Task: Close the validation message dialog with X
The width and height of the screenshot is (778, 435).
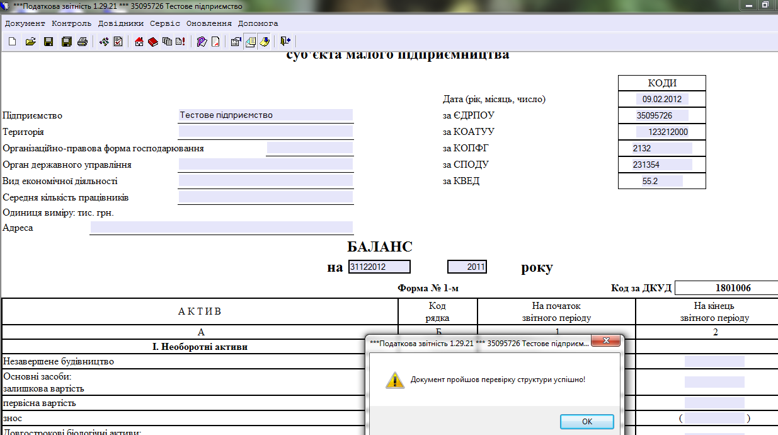Action: tap(607, 341)
